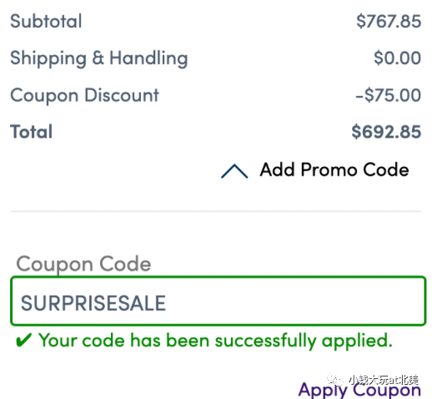Focus the Coupon Code input field
Viewport: 432px width, 399px height.
tap(219, 301)
